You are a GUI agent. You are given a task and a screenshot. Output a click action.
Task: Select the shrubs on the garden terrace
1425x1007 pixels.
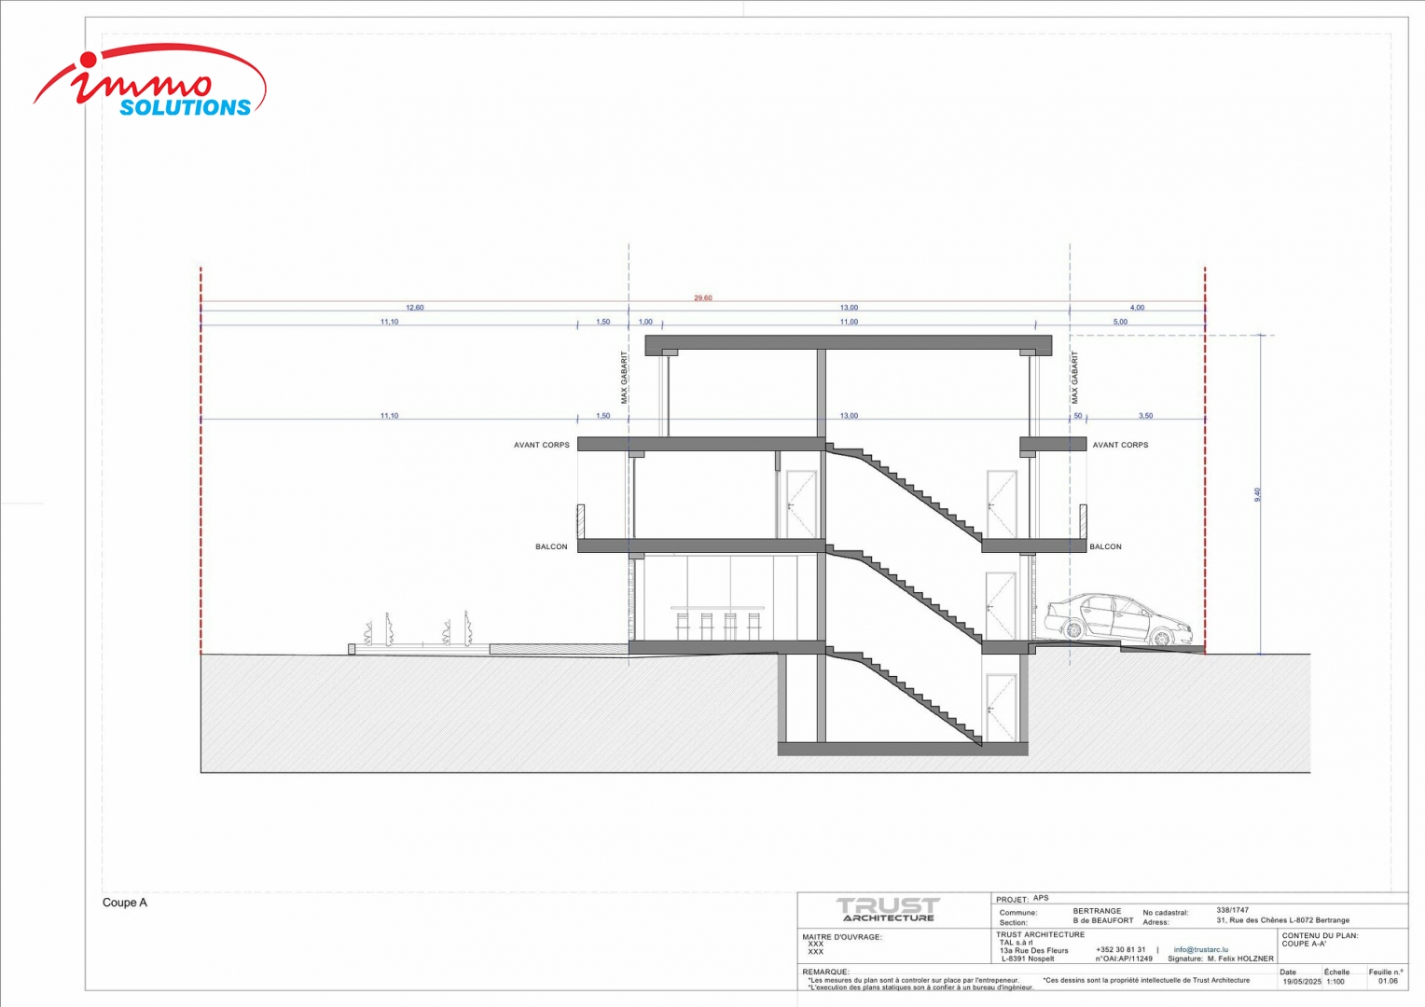point(420,631)
